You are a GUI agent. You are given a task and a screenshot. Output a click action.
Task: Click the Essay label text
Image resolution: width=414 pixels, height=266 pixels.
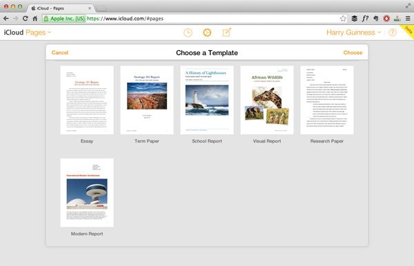point(87,141)
